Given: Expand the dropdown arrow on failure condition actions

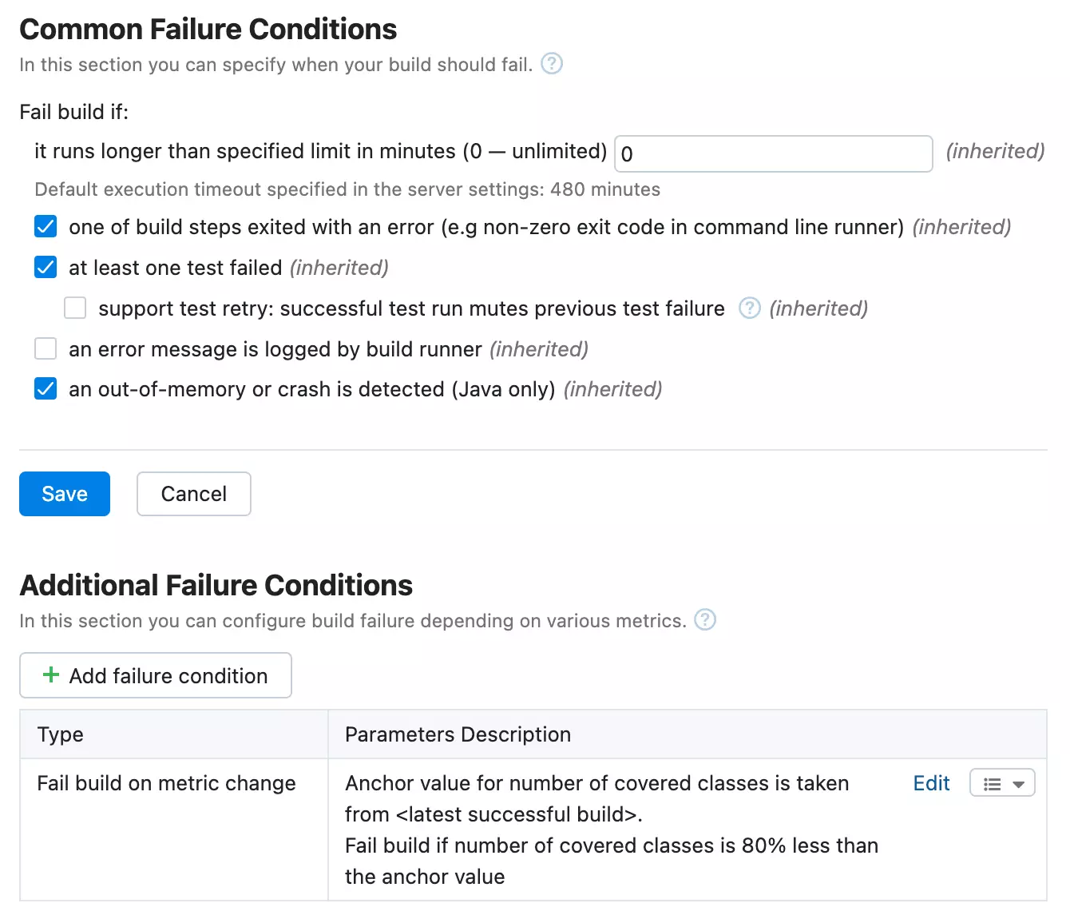Looking at the screenshot, I should 1019,783.
